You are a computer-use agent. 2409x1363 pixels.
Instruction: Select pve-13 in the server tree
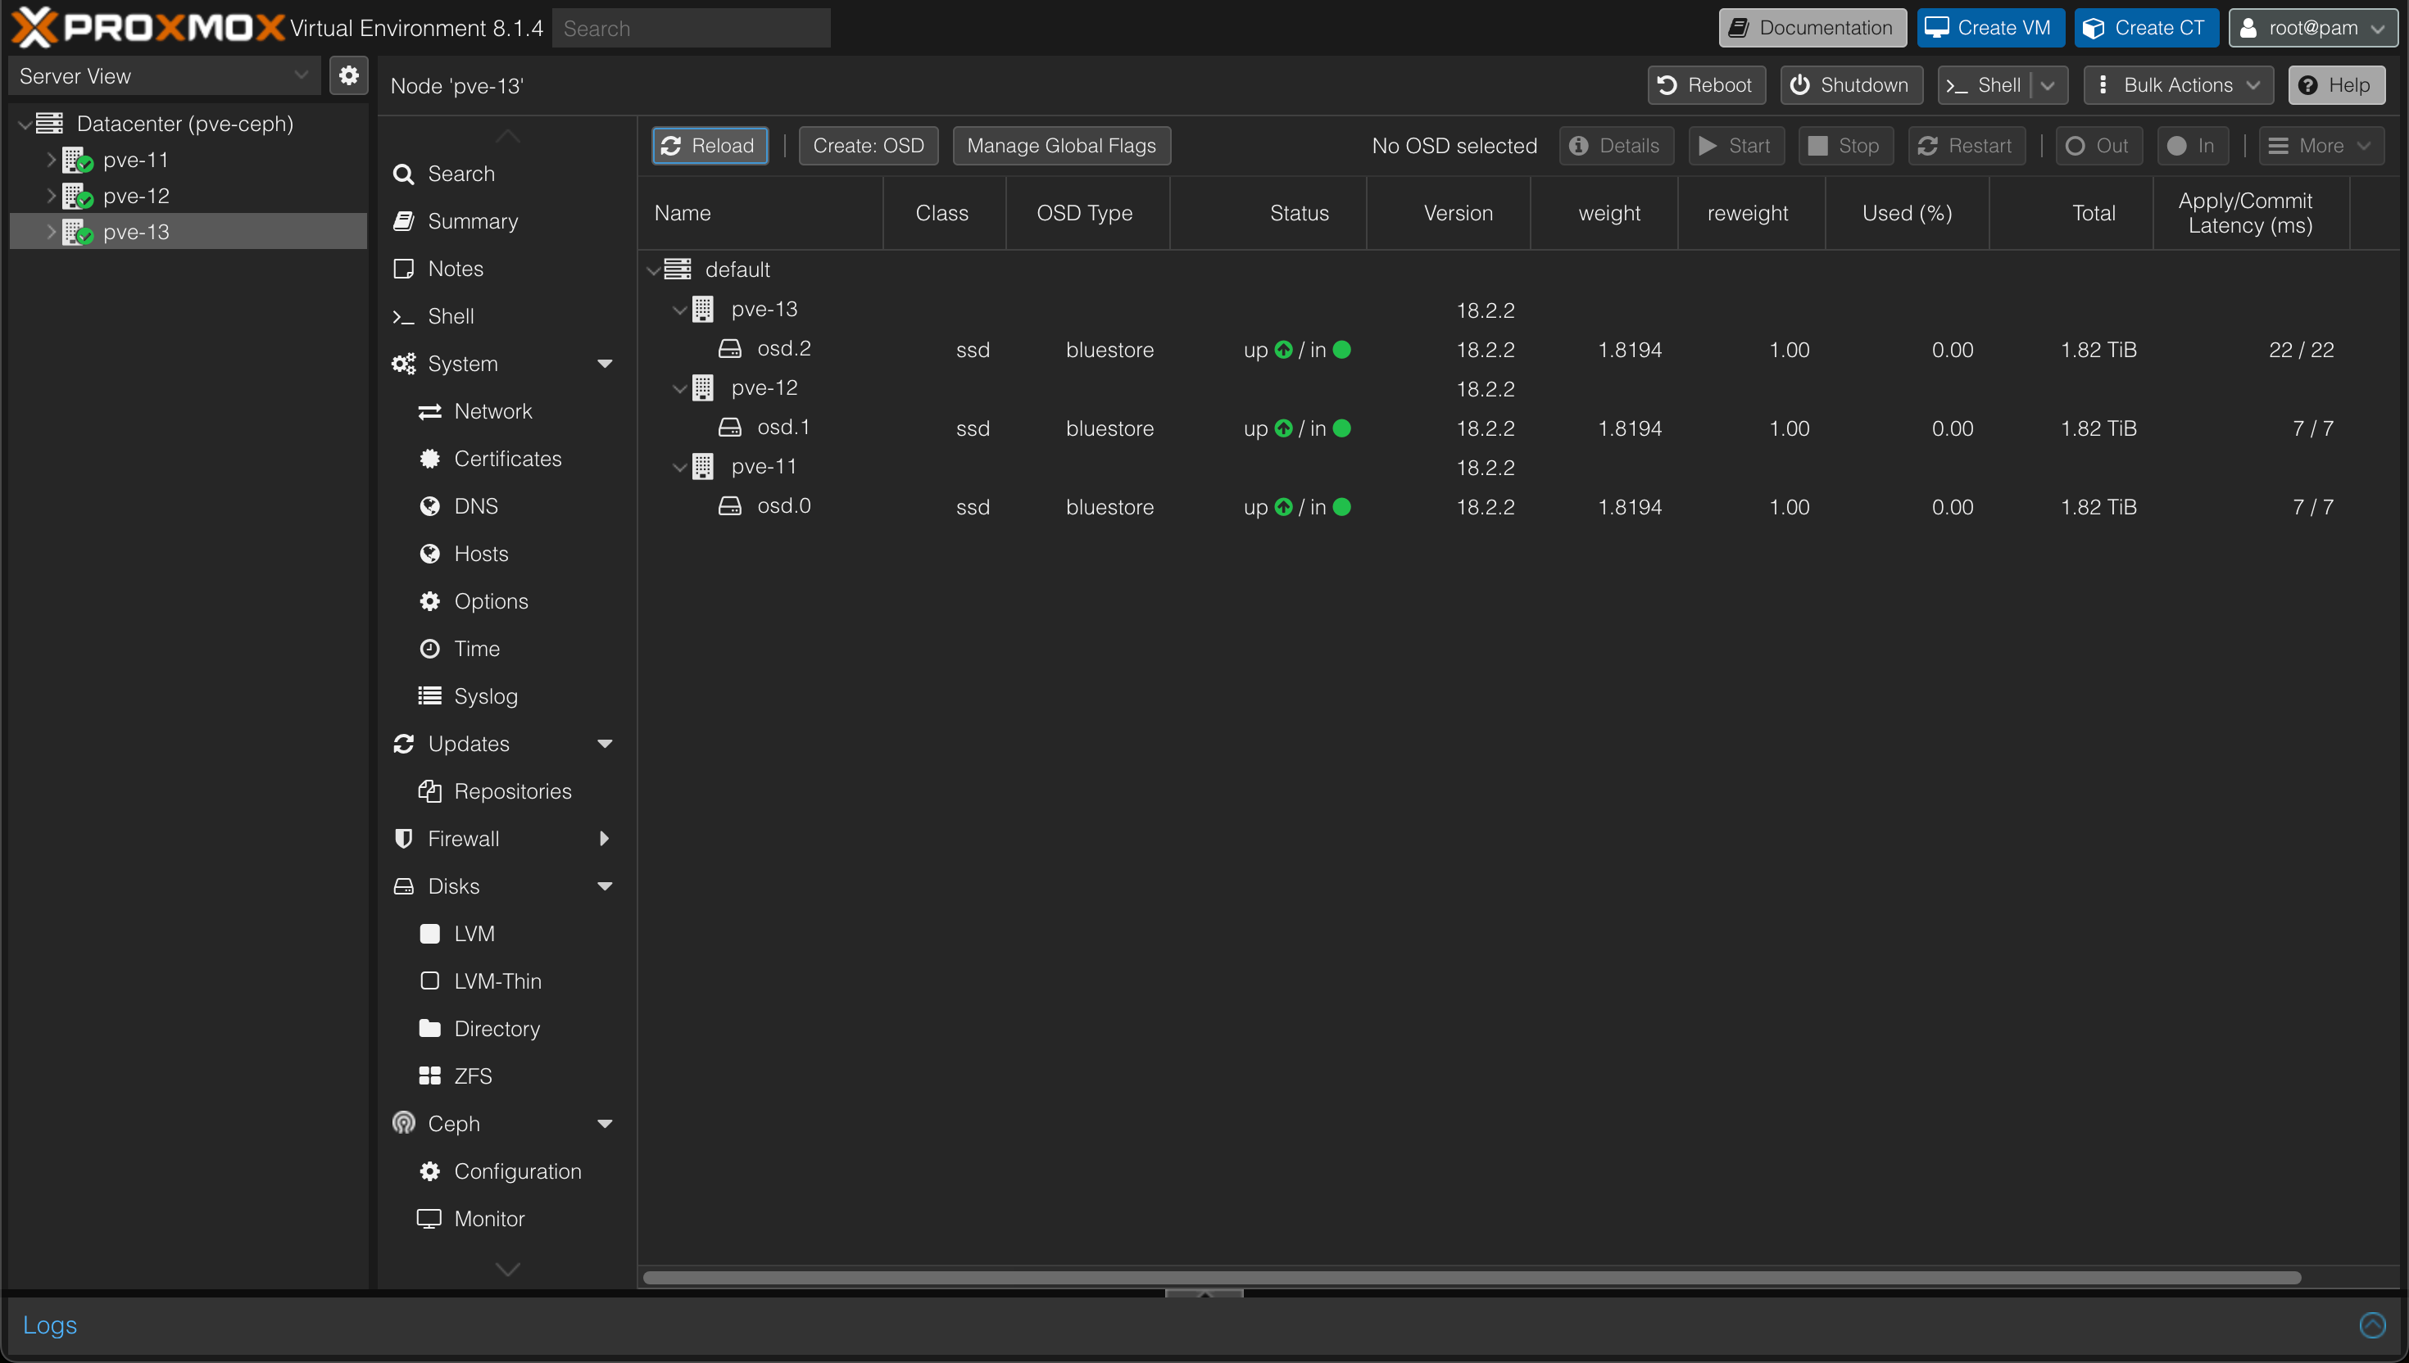(188, 231)
